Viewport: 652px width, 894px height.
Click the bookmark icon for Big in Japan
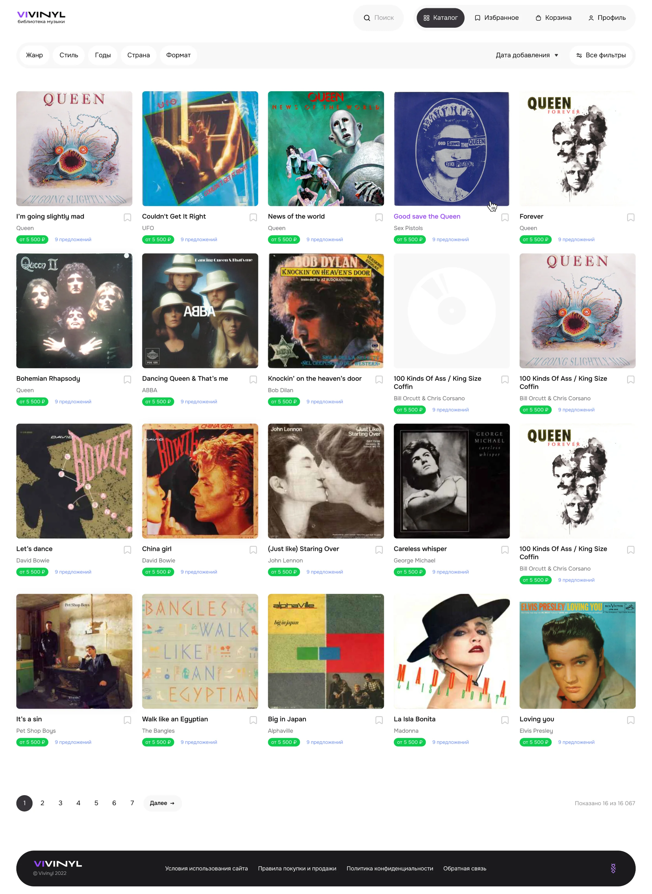coord(379,720)
